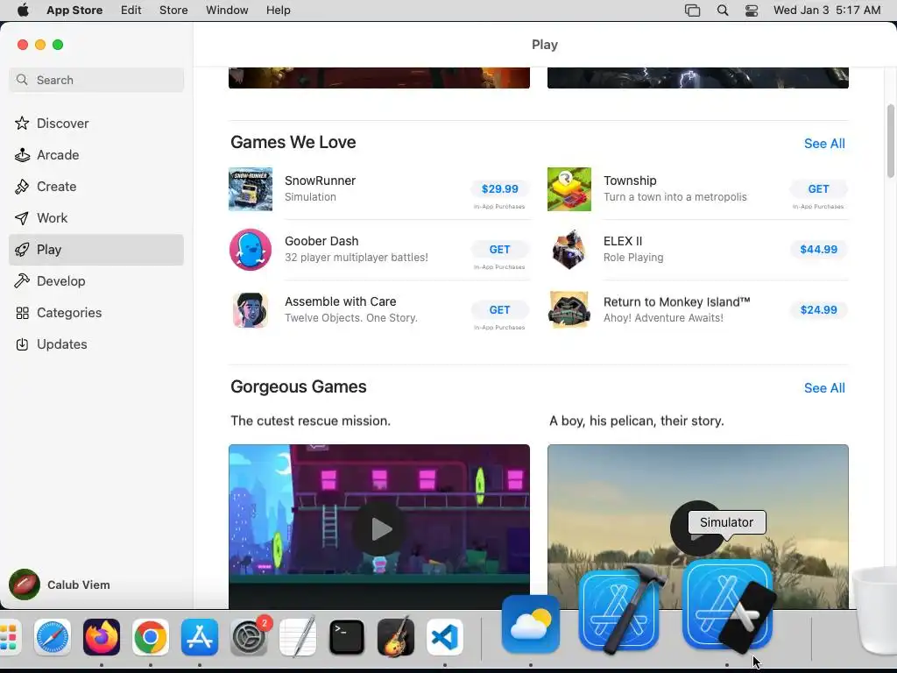Get Assemble with Care

[499, 309]
